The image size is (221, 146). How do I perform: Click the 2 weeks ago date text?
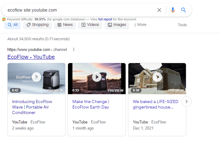point(23,128)
